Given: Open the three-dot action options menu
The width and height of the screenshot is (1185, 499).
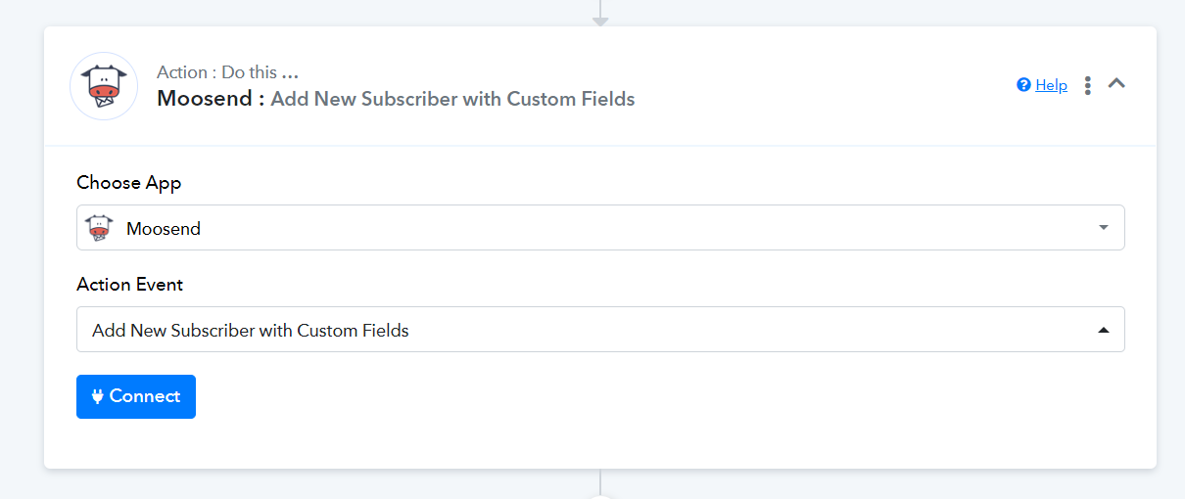Looking at the screenshot, I should tap(1087, 85).
